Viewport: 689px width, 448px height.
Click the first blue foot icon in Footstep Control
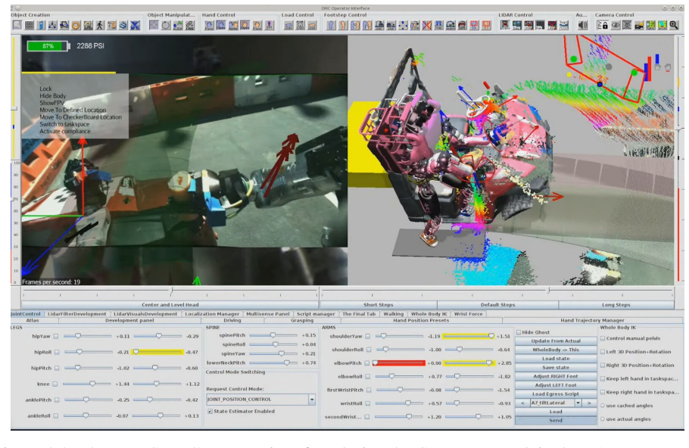click(330, 25)
